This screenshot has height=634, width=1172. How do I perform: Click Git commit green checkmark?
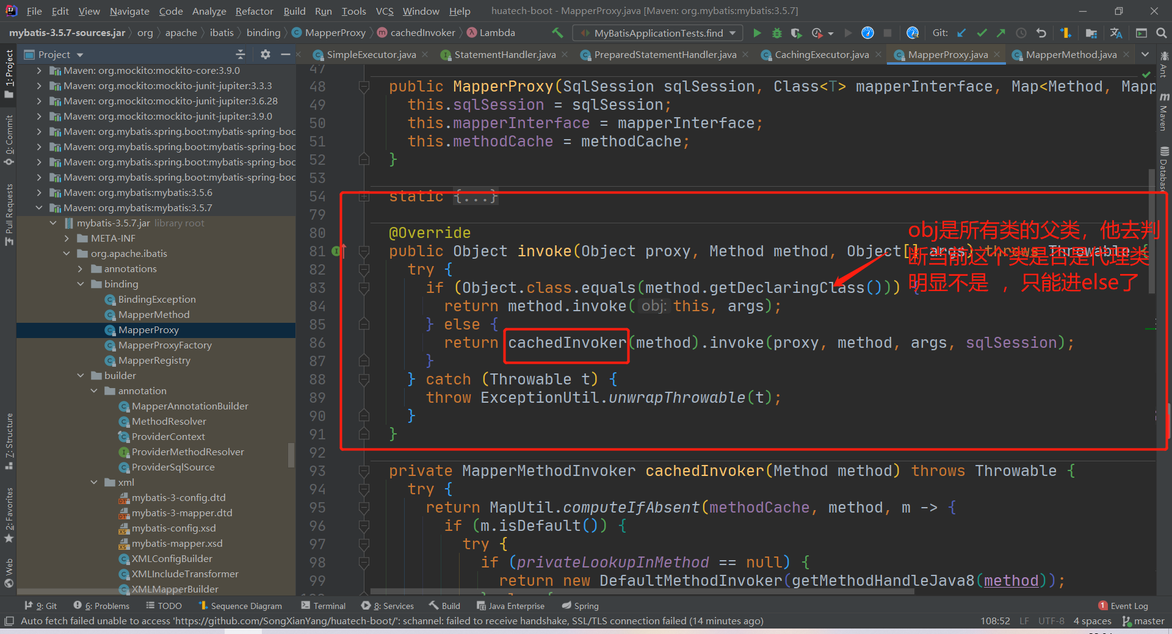(x=982, y=33)
